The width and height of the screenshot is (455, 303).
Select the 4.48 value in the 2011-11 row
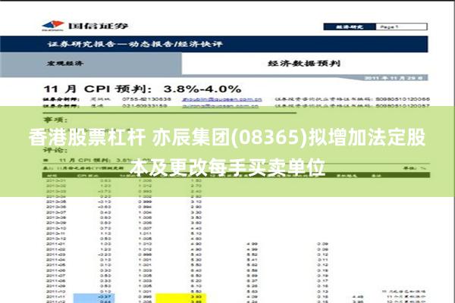pos(358,297)
